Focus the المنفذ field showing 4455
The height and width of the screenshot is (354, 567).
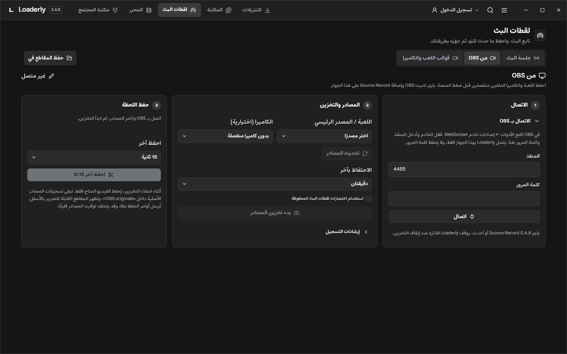pyautogui.click(x=464, y=170)
